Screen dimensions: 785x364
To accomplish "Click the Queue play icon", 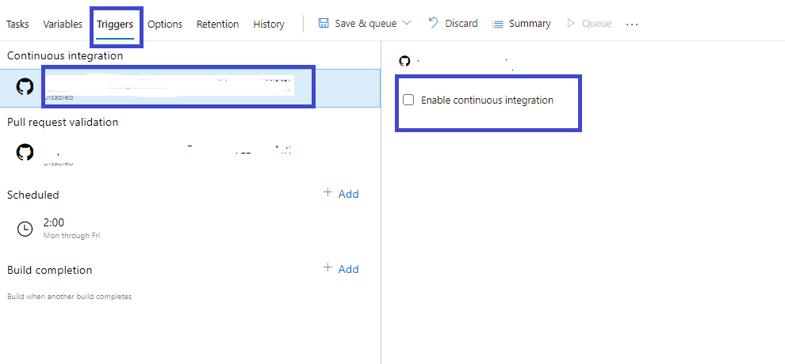I will pos(571,24).
